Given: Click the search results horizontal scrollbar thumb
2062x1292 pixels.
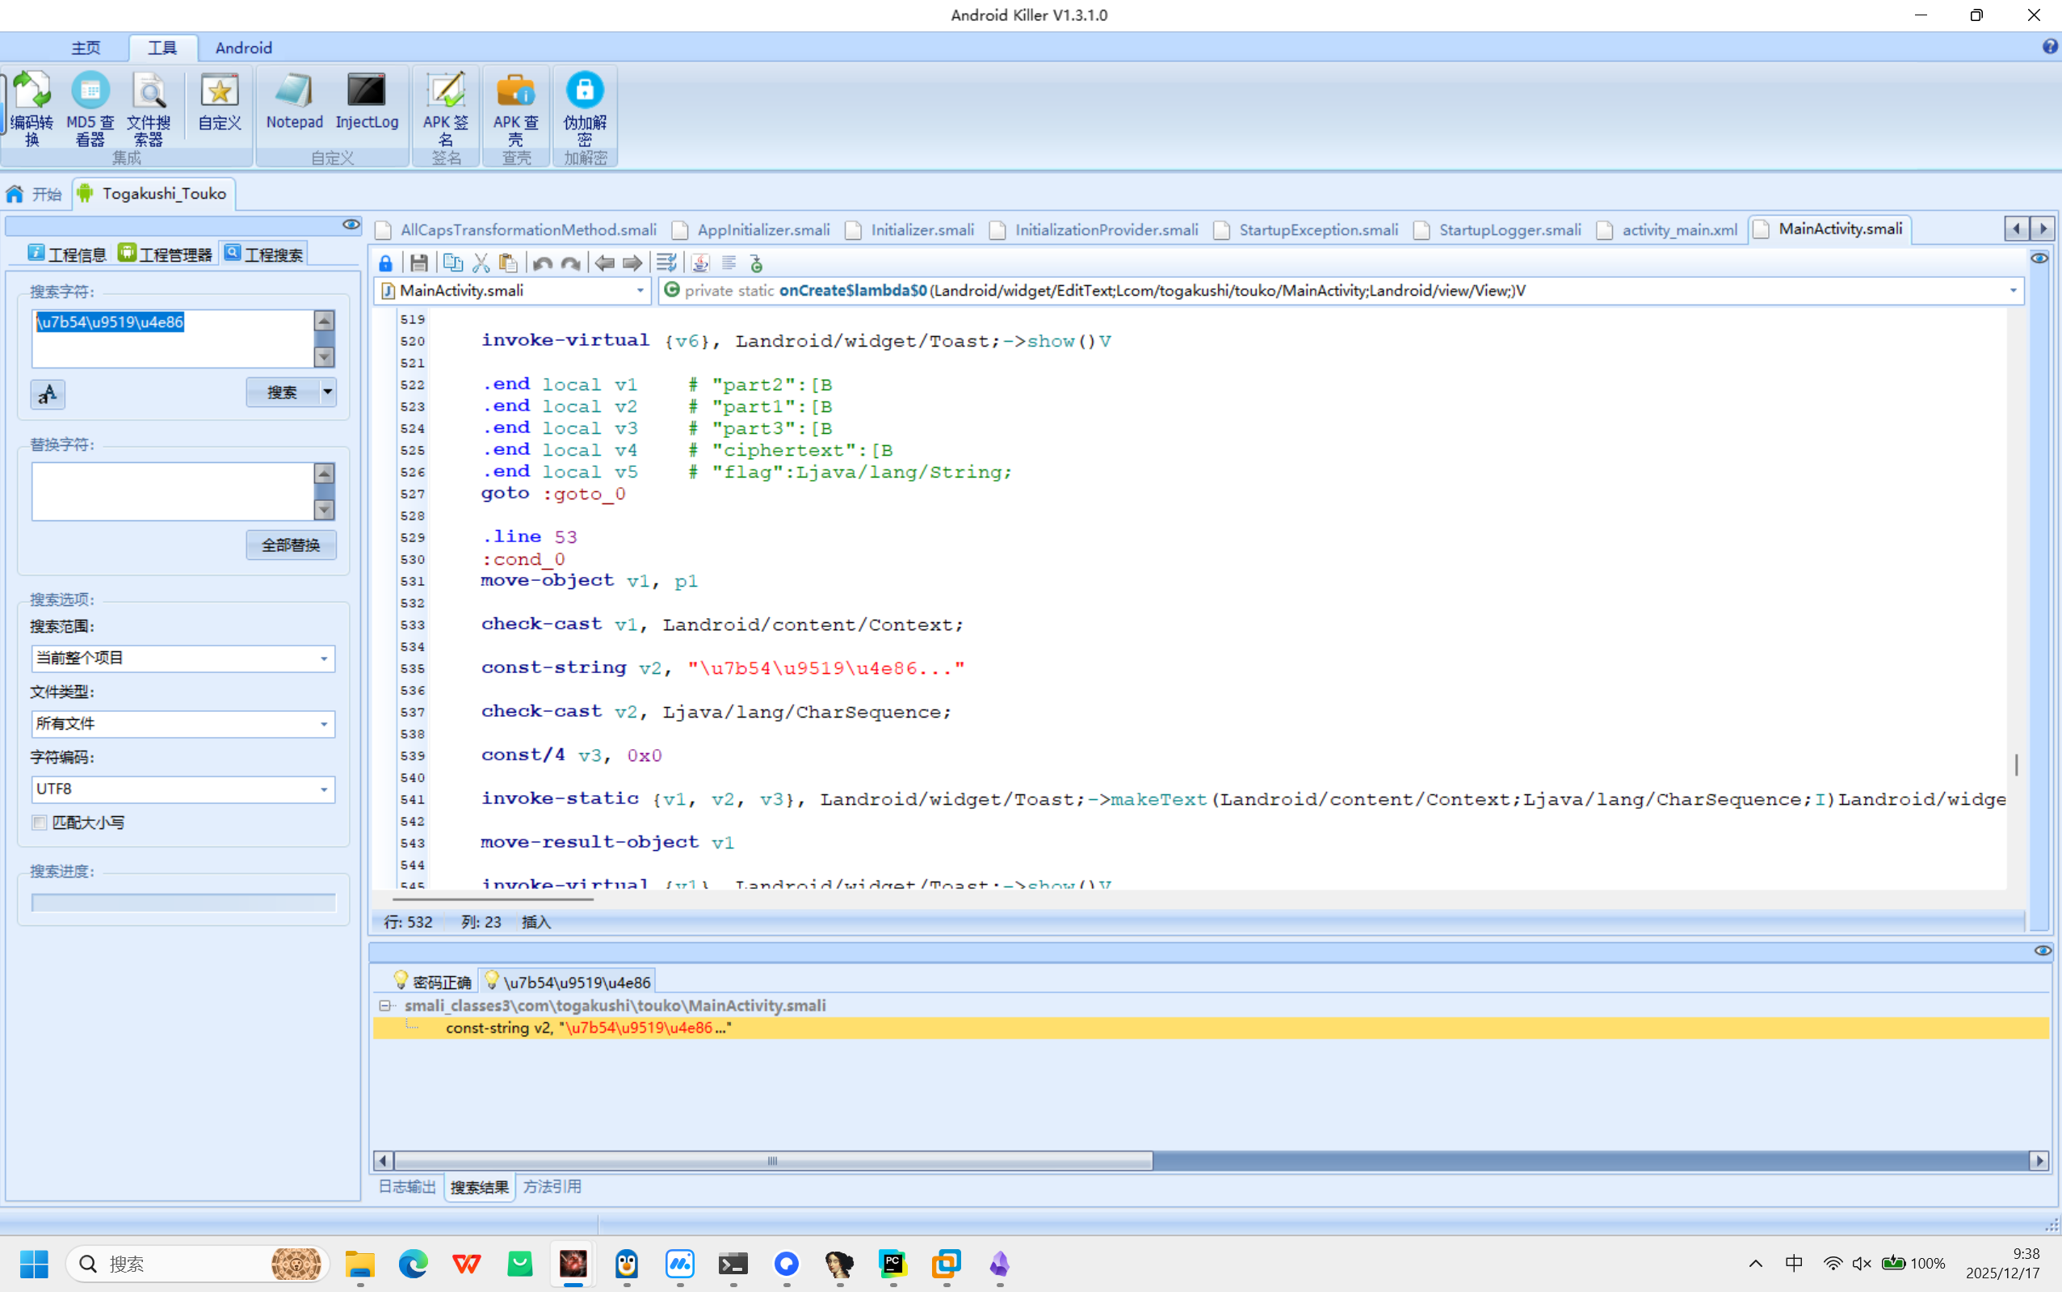Looking at the screenshot, I should (x=773, y=1160).
